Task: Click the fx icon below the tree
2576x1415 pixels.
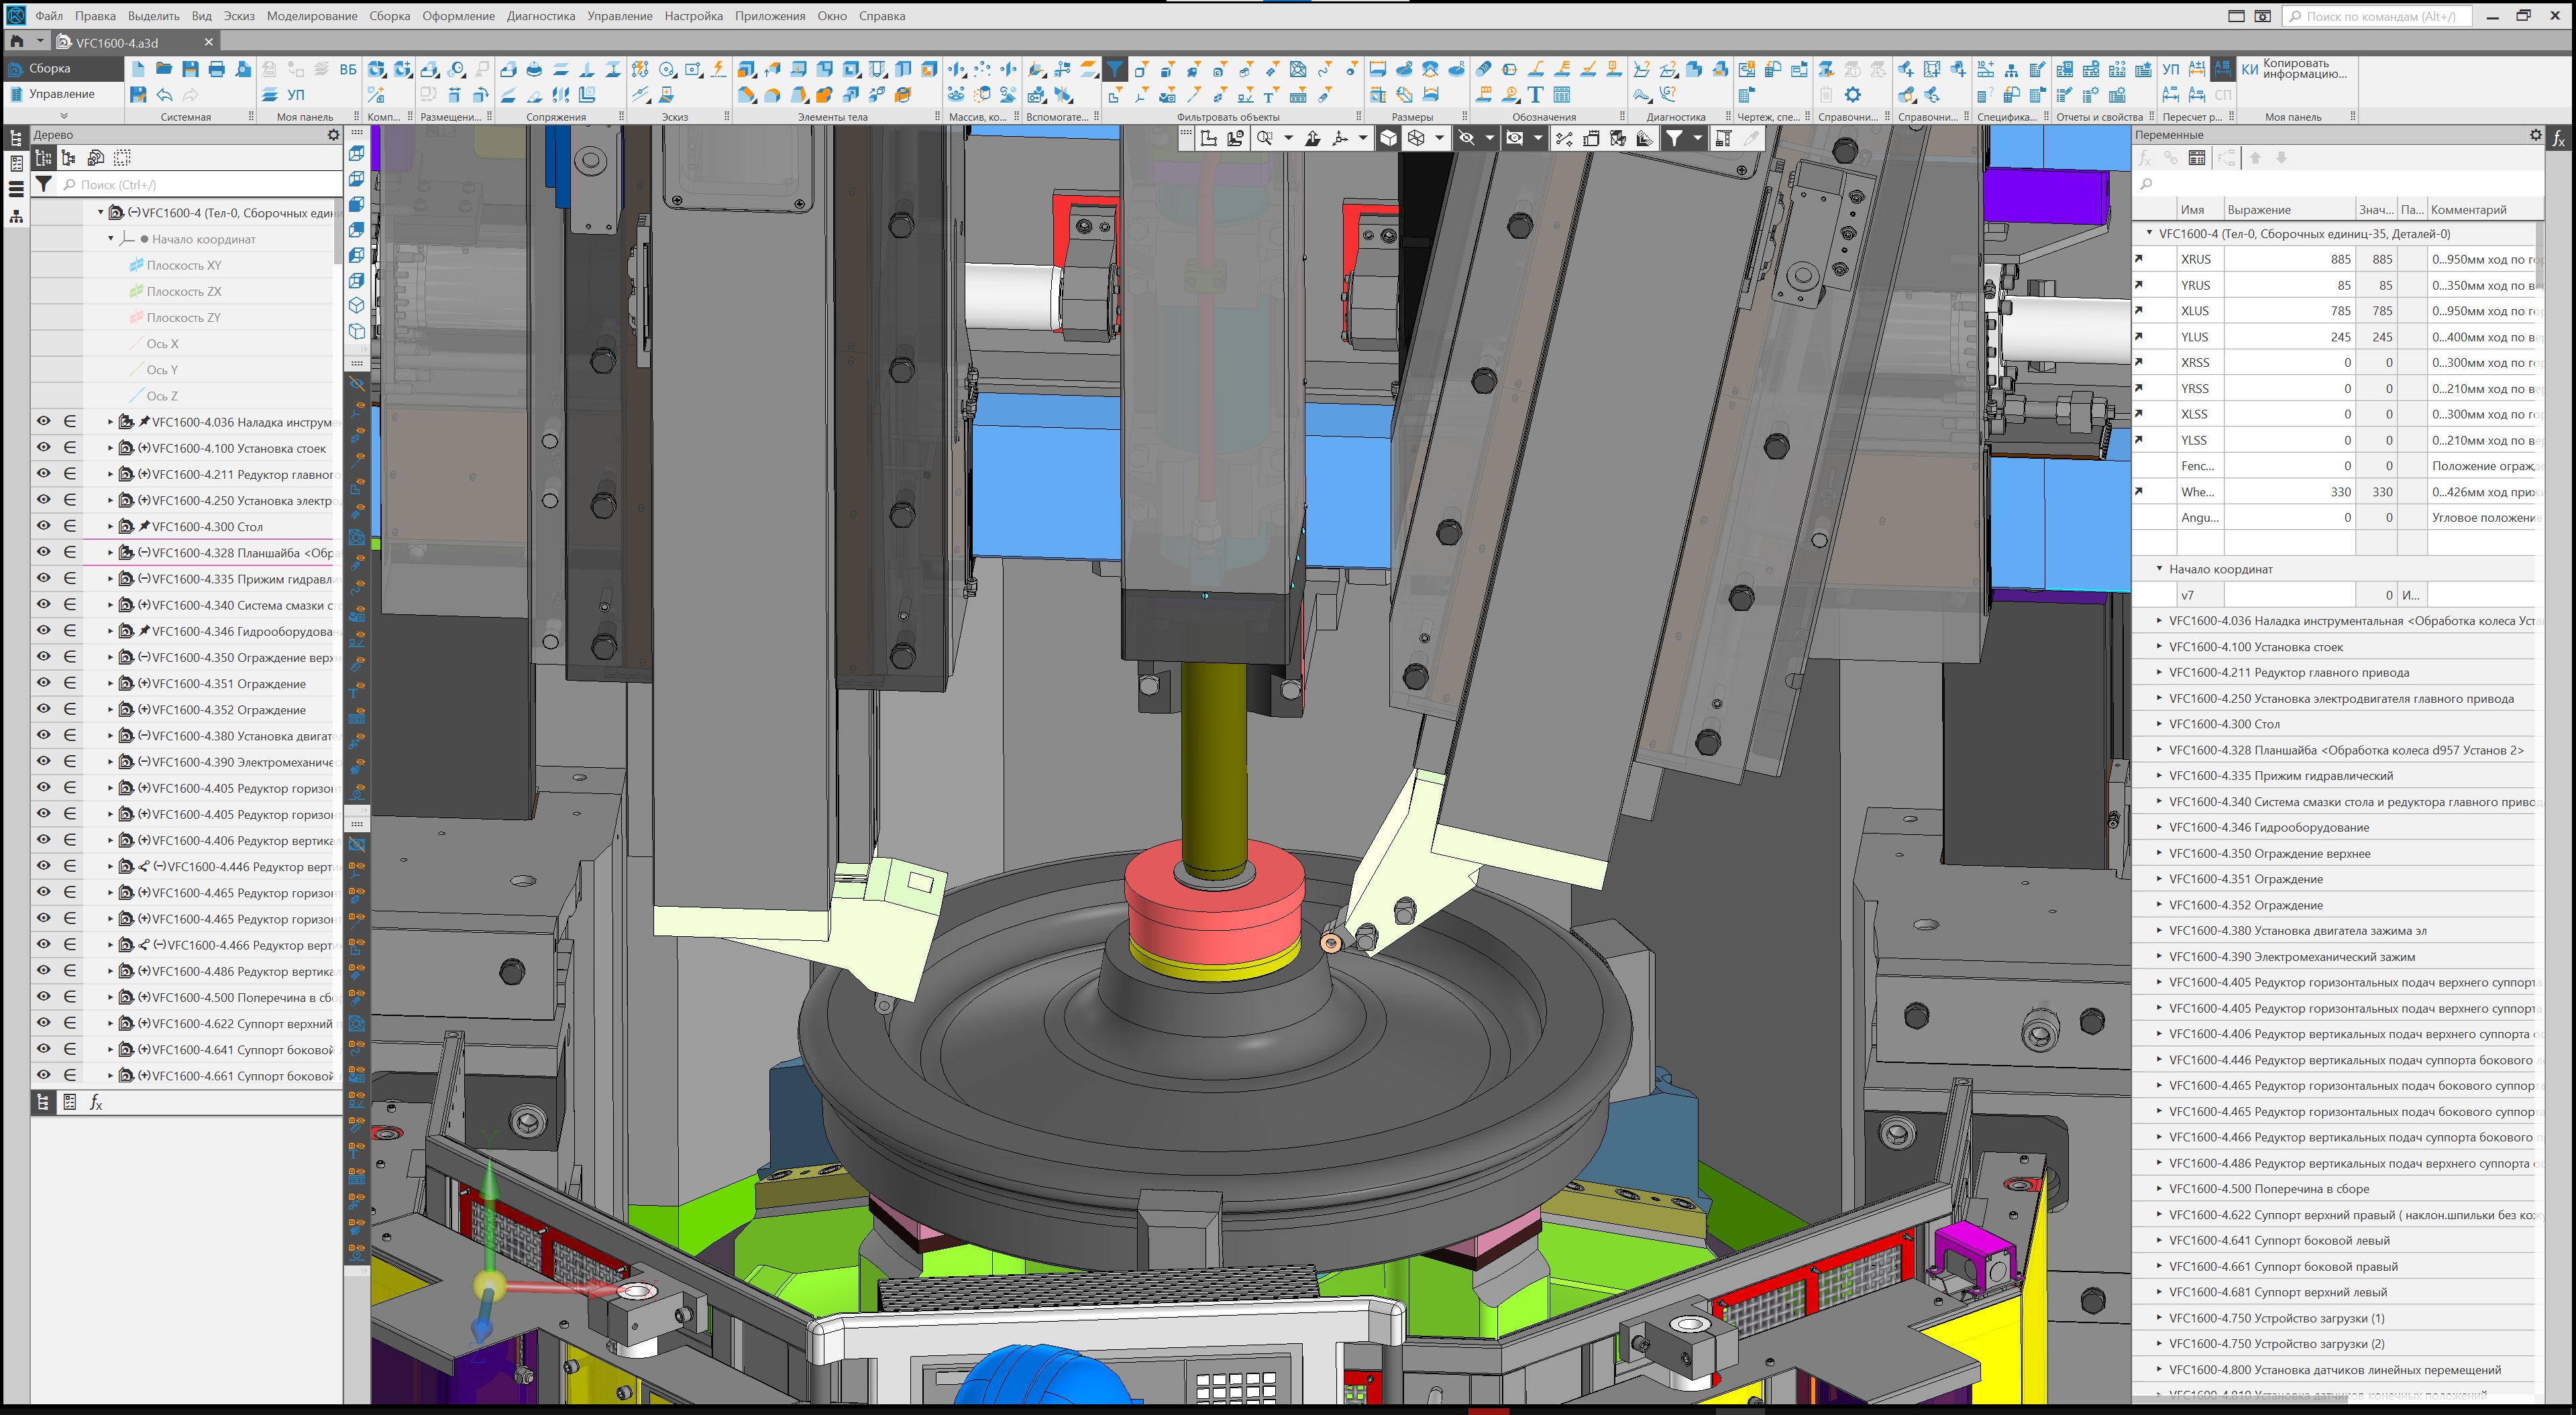Action: (x=96, y=1102)
